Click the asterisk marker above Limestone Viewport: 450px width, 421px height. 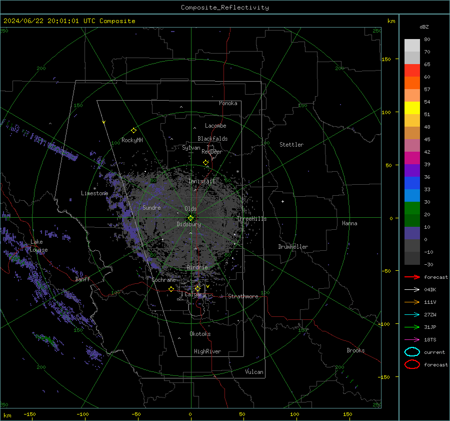pyautogui.click(x=94, y=189)
